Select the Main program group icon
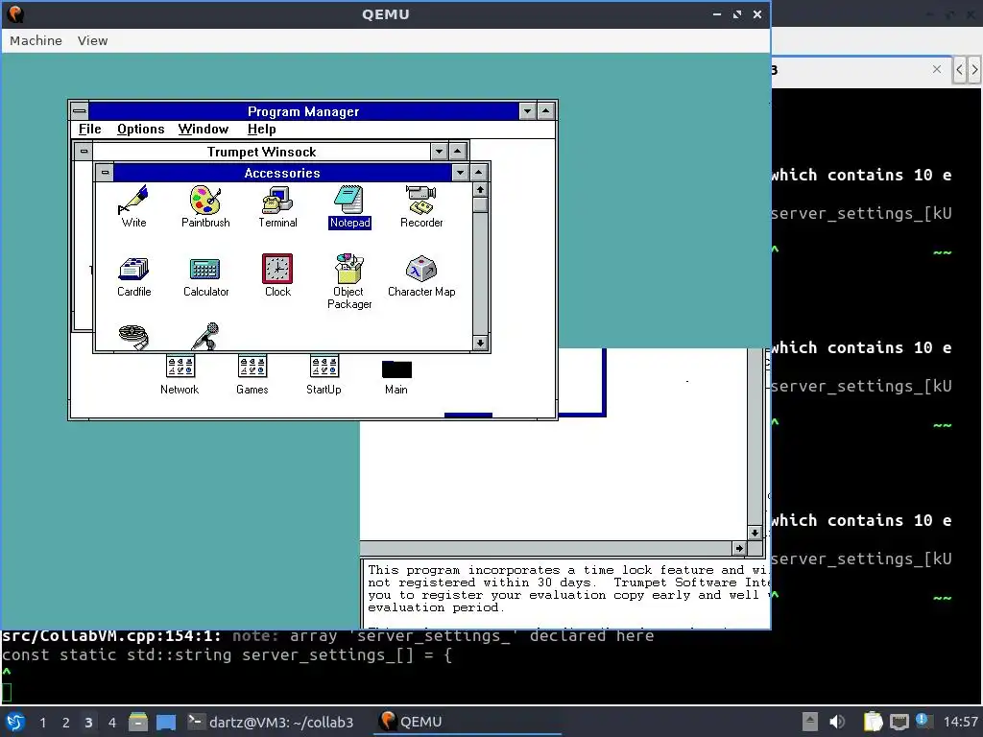The width and height of the screenshot is (983, 737). coord(396,378)
